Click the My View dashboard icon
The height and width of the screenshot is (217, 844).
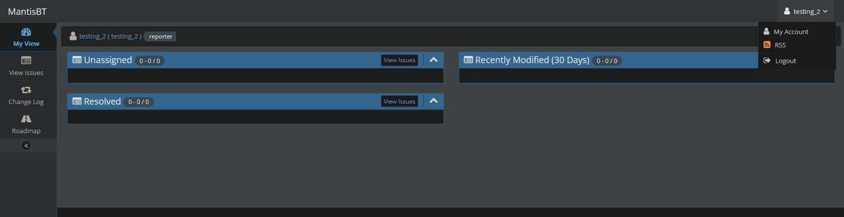[26, 33]
